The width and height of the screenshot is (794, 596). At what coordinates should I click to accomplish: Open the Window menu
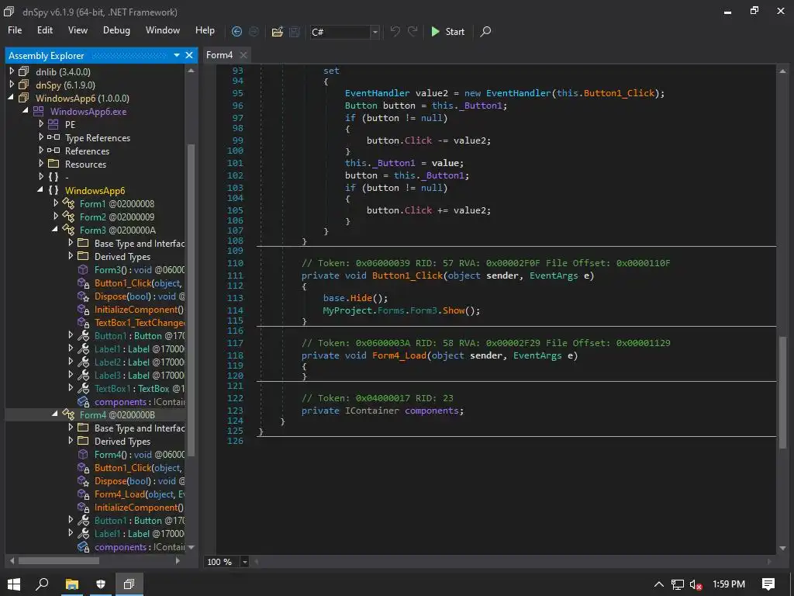[x=163, y=30]
